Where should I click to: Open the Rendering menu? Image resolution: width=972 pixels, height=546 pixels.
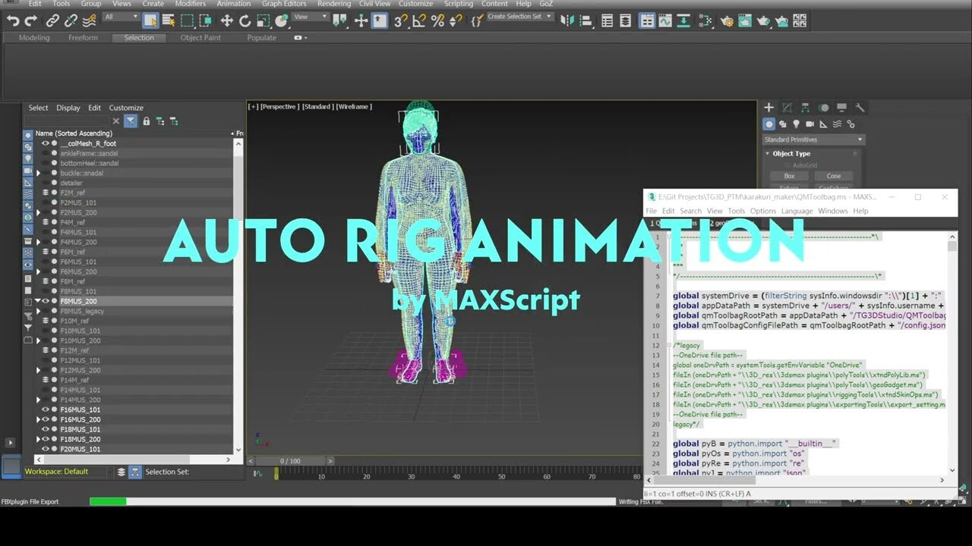click(333, 4)
